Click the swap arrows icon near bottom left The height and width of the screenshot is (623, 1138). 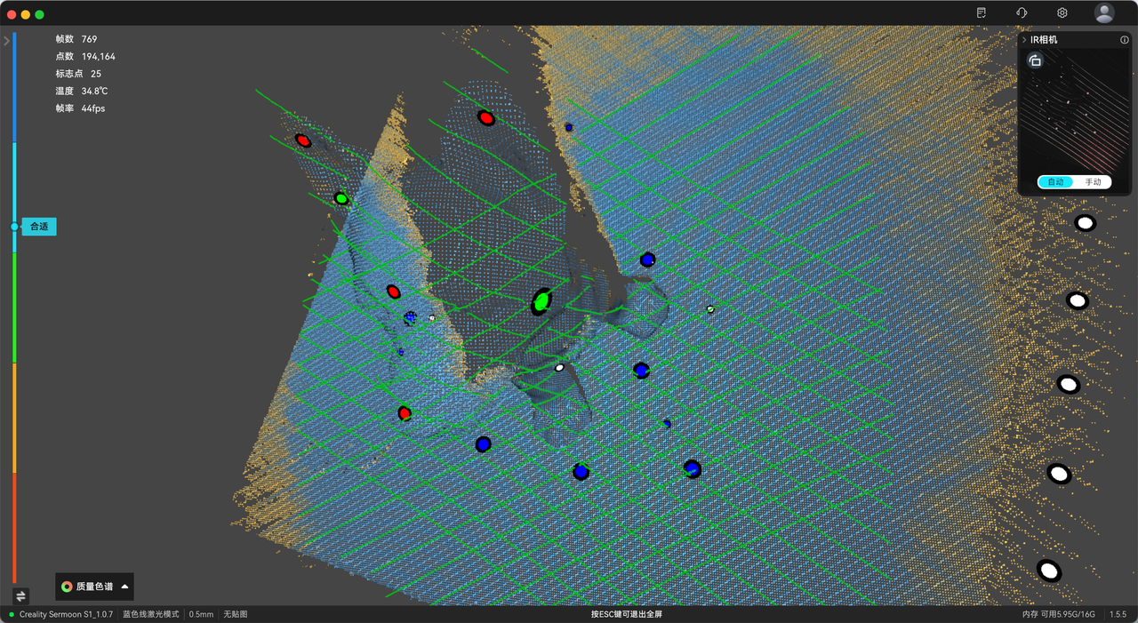pyautogui.click(x=20, y=595)
